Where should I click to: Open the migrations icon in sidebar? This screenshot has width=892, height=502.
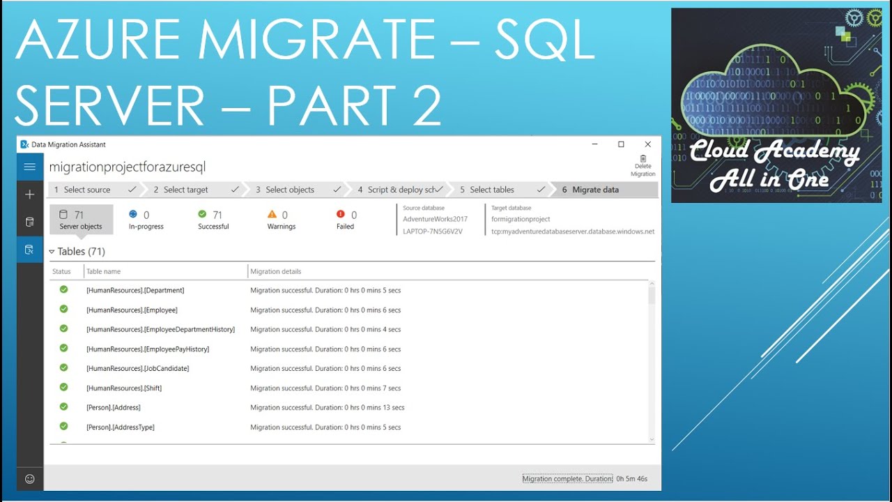point(29,250)
